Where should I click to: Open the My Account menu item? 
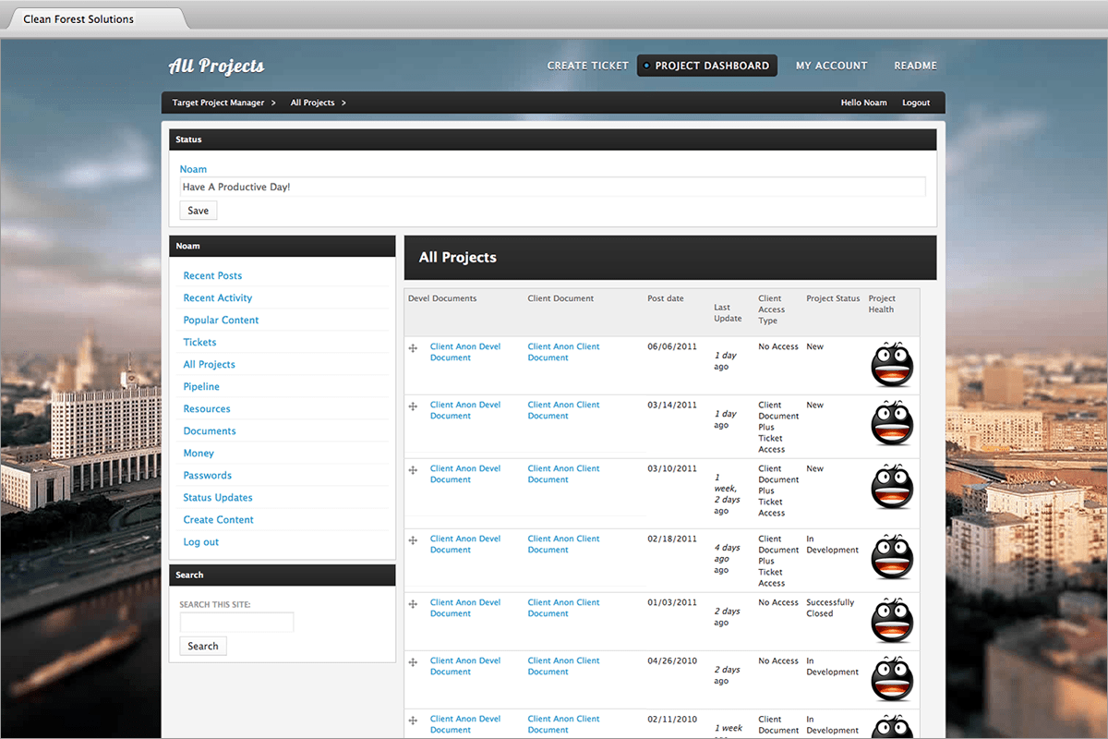pos(831,66)
